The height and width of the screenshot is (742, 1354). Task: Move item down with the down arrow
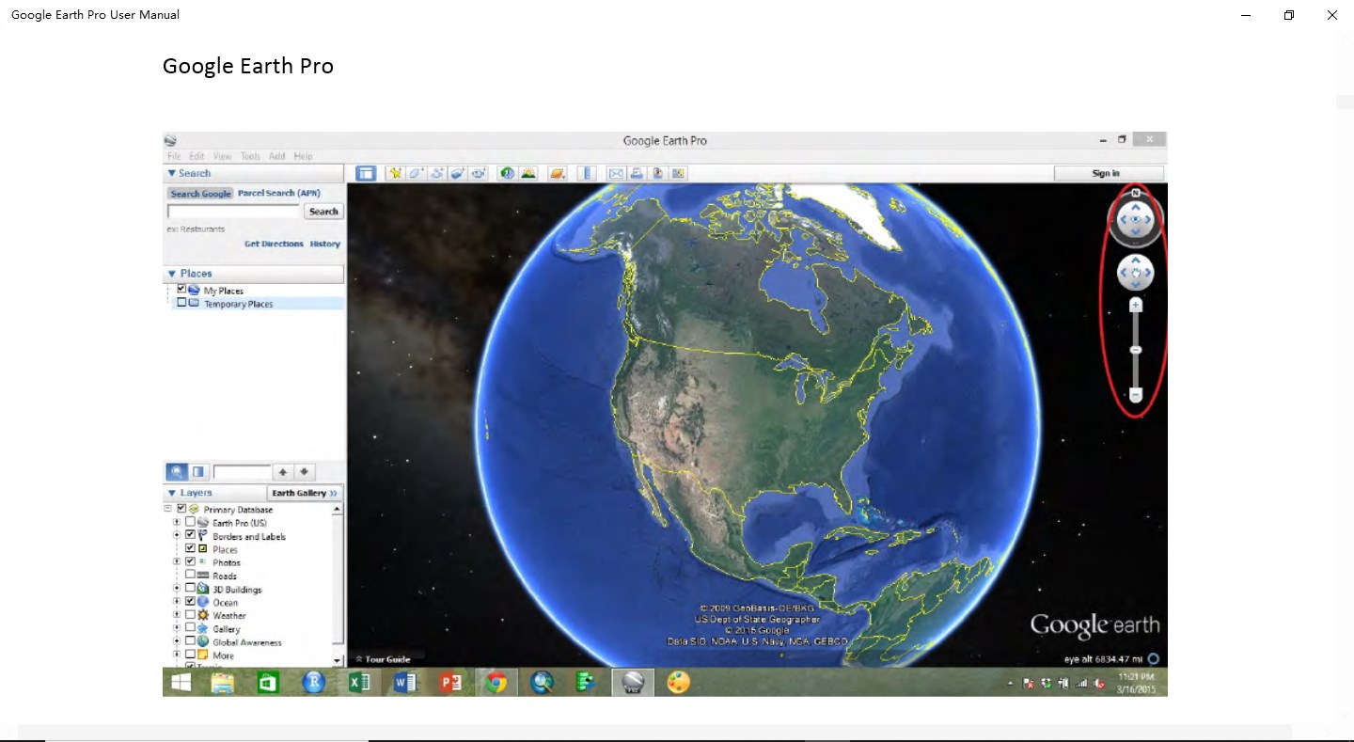point(305,472)
